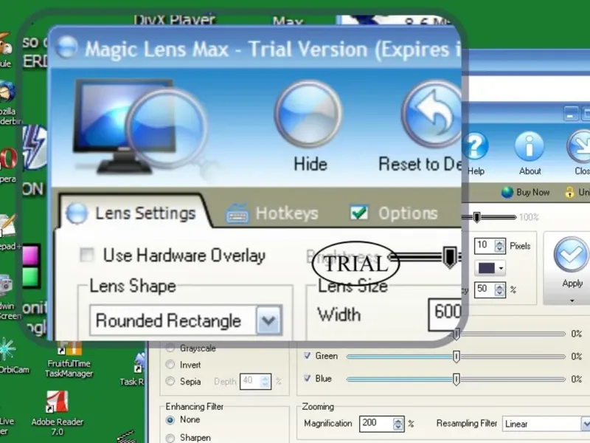
Task: Open FruitfulTime TaskManager desktop shortcut
Action: tap(69, 360)
